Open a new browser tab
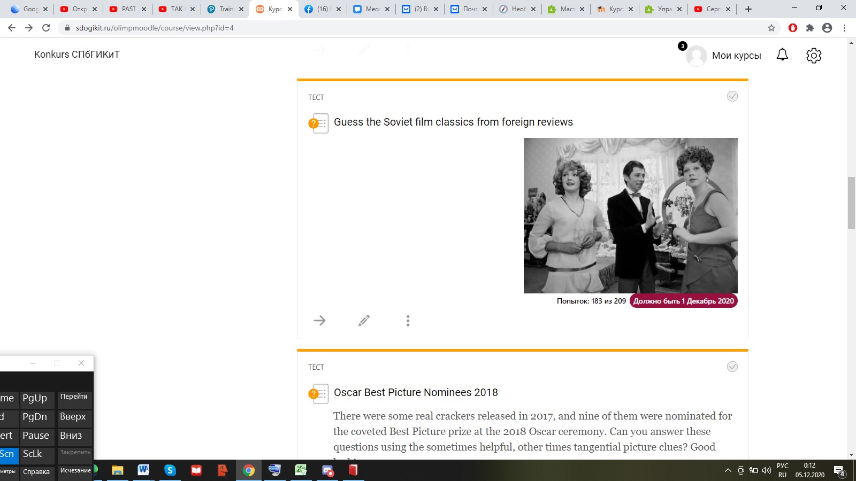Image resolution: width=856 pixels, height=481 pixels. pyautogui.click(x=748, y=9)
